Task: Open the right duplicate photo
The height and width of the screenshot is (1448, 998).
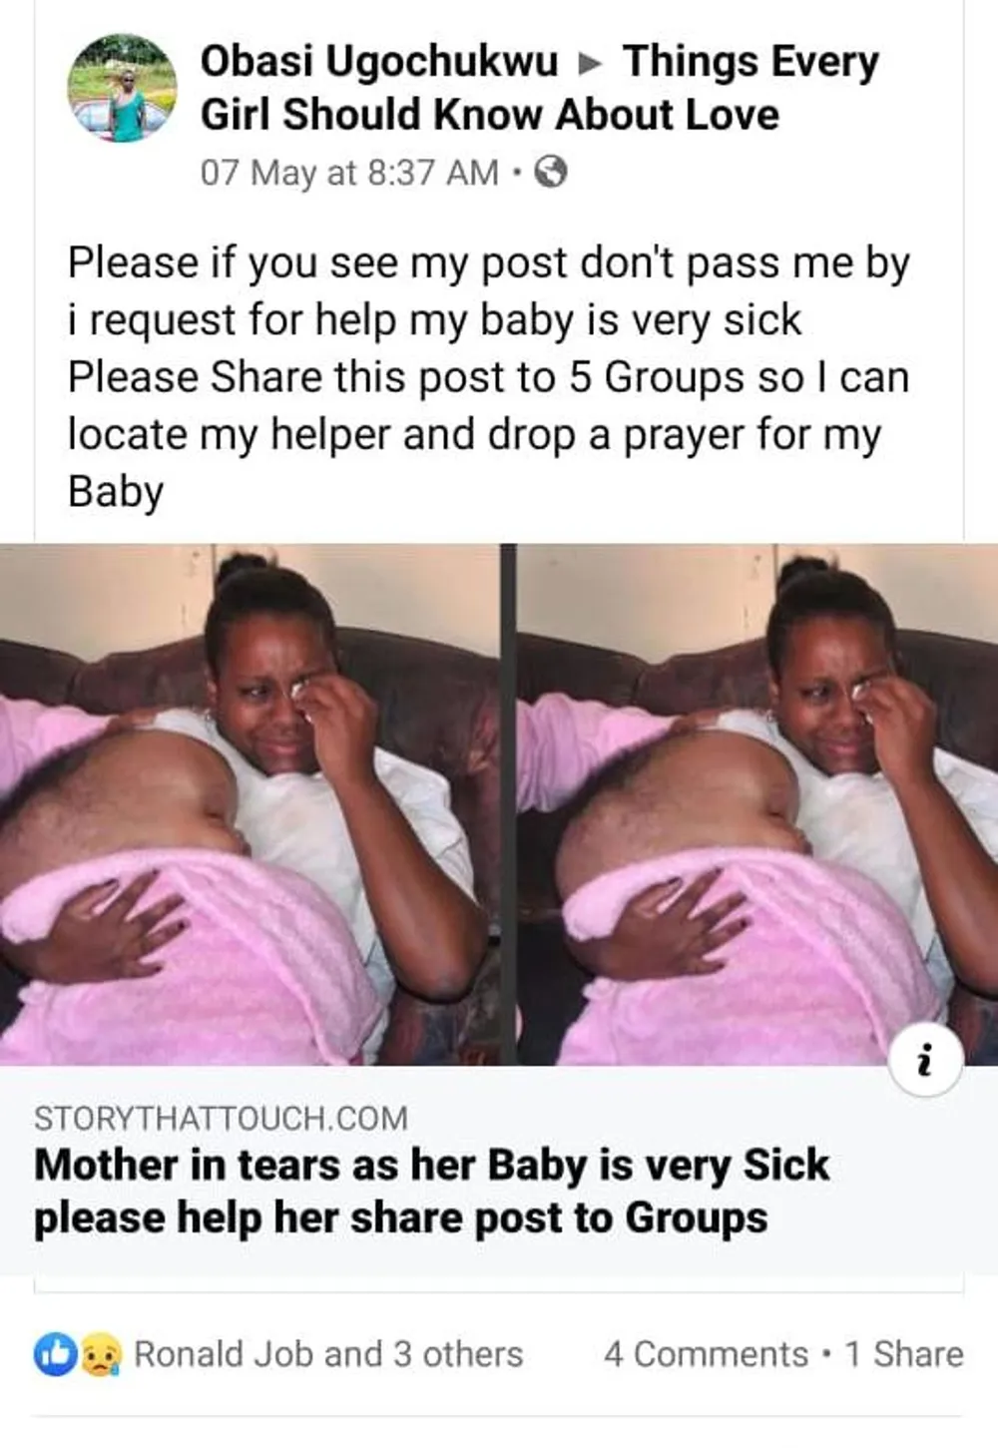Action: tap(757, 804)
